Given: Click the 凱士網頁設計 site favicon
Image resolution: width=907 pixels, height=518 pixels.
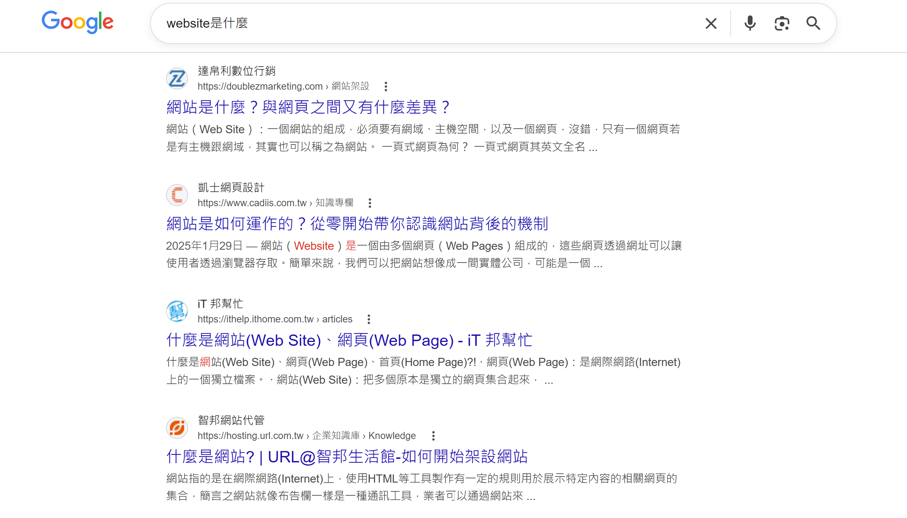Looking at the screenshot, I should pyautogui.click(x=177, y=195).
